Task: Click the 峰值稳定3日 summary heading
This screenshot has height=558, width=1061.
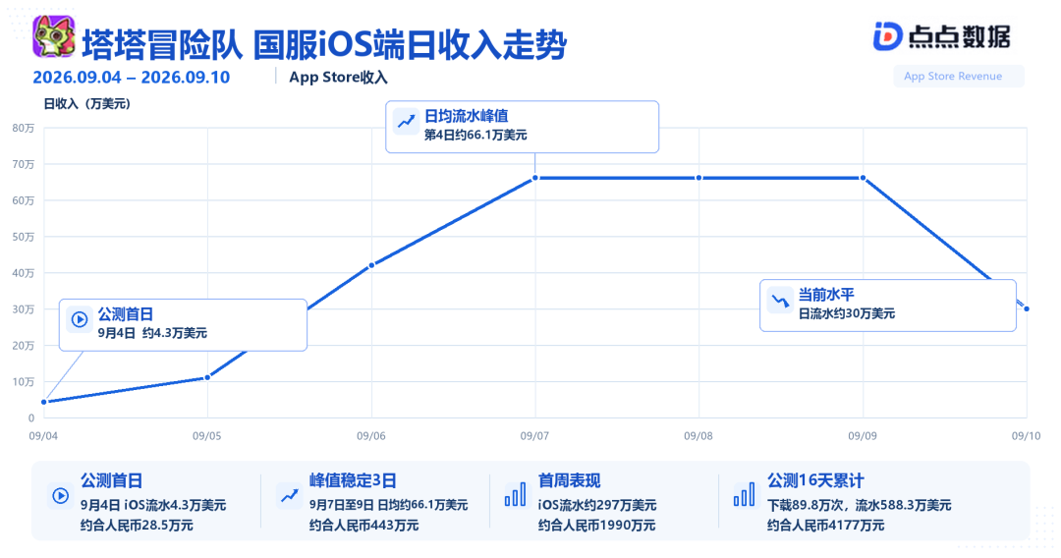Action: click(353, 481)
